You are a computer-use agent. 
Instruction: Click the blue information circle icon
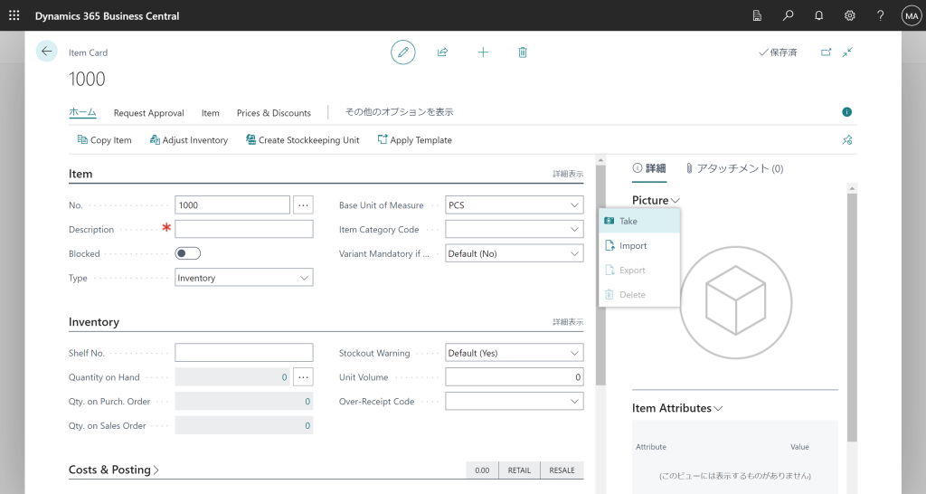click(846, 111)
